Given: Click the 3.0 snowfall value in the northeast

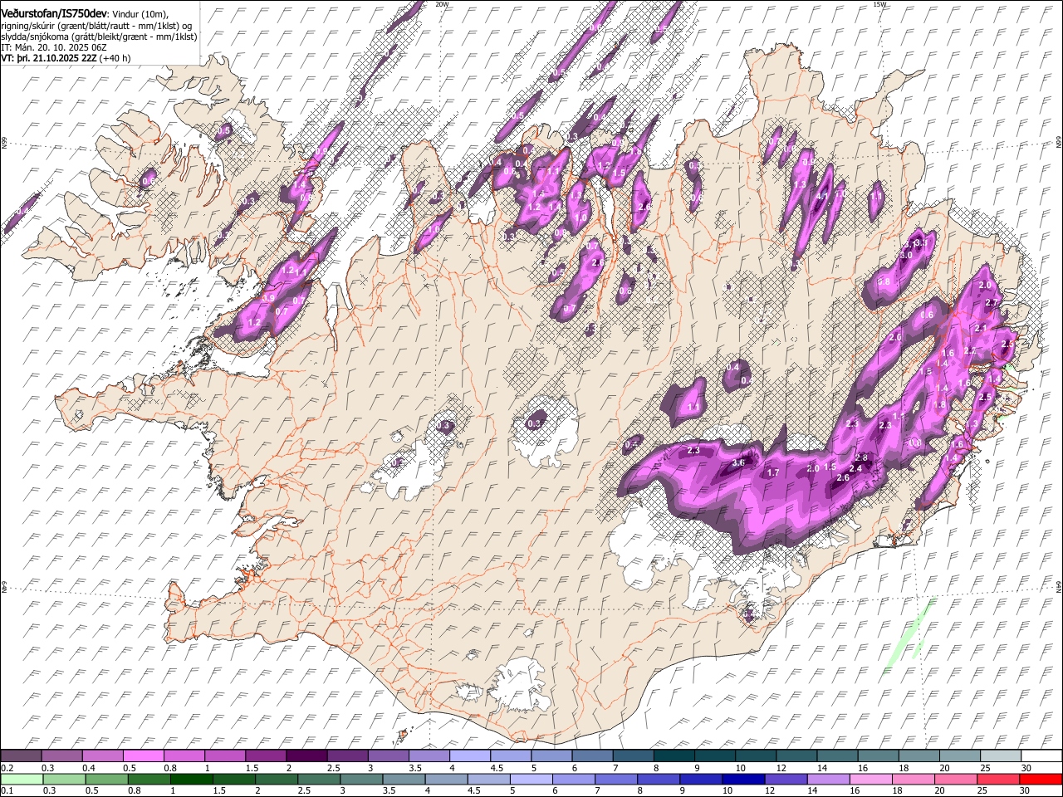Looking at the screenshot, I should point(906,256).
